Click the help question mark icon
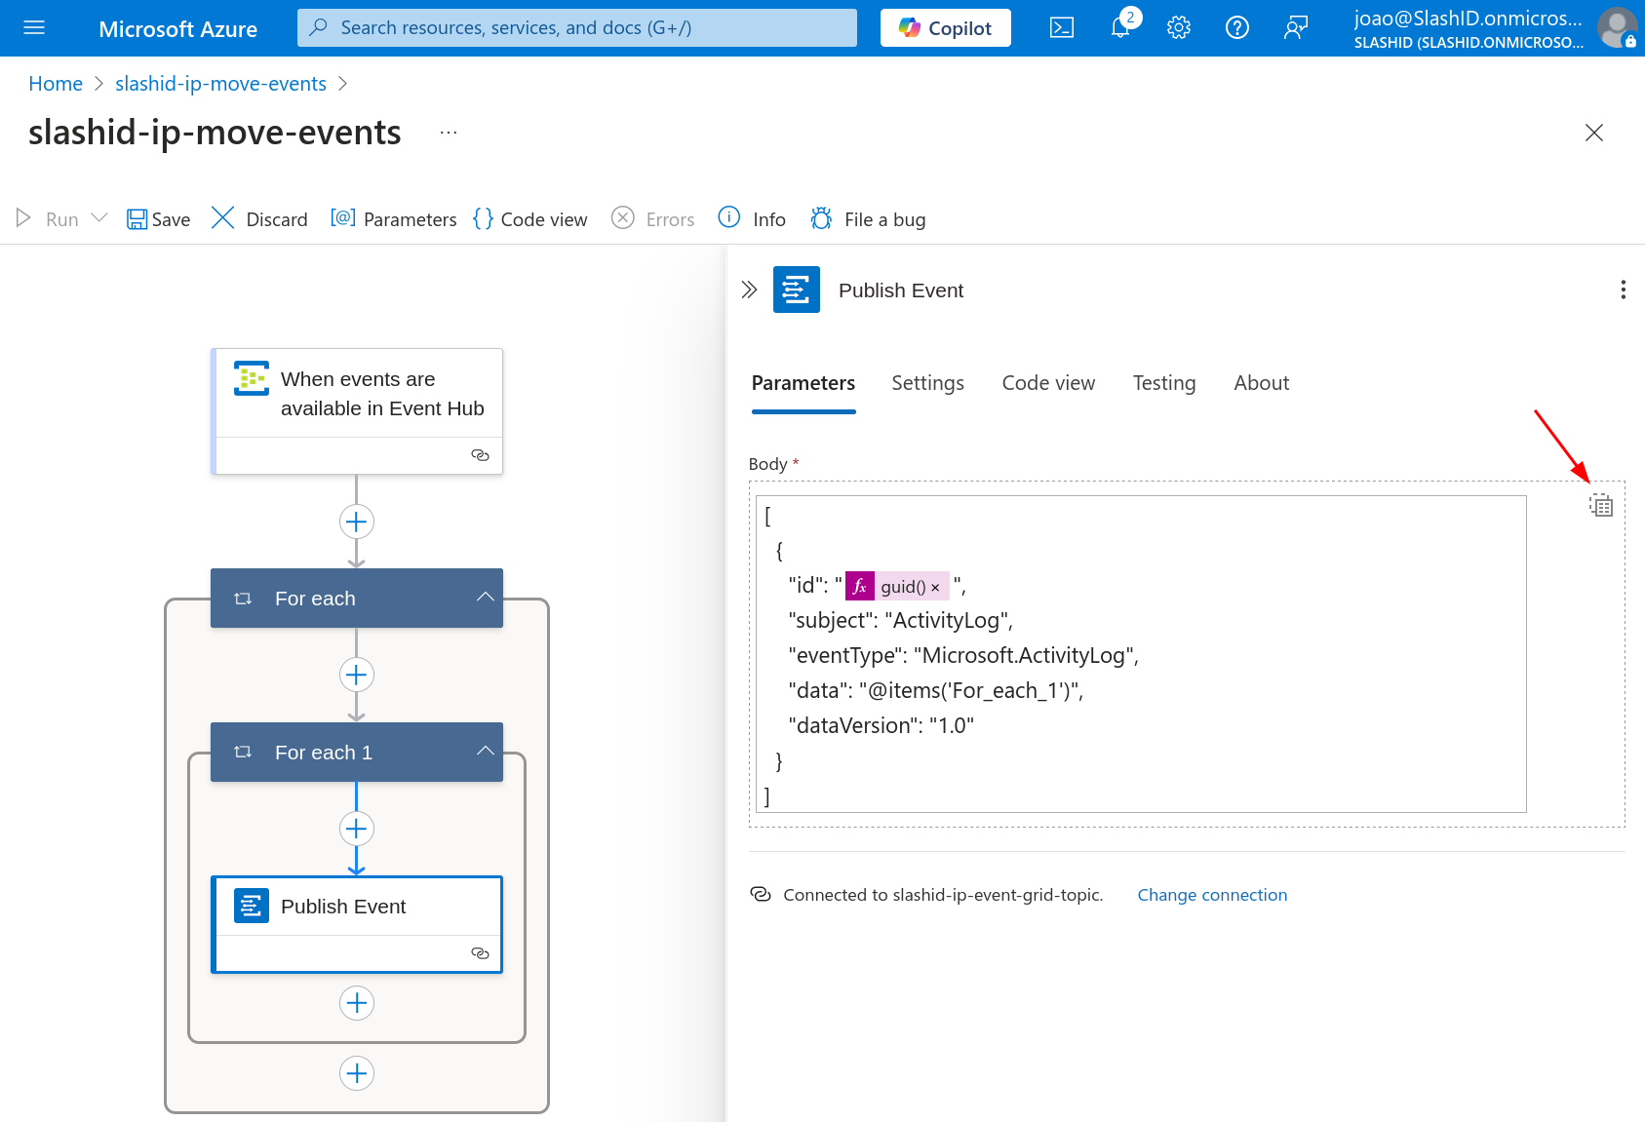 coord(1237,28)
